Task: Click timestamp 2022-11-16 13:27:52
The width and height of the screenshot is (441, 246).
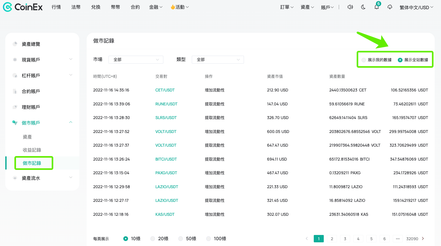Action: (111, 132)
